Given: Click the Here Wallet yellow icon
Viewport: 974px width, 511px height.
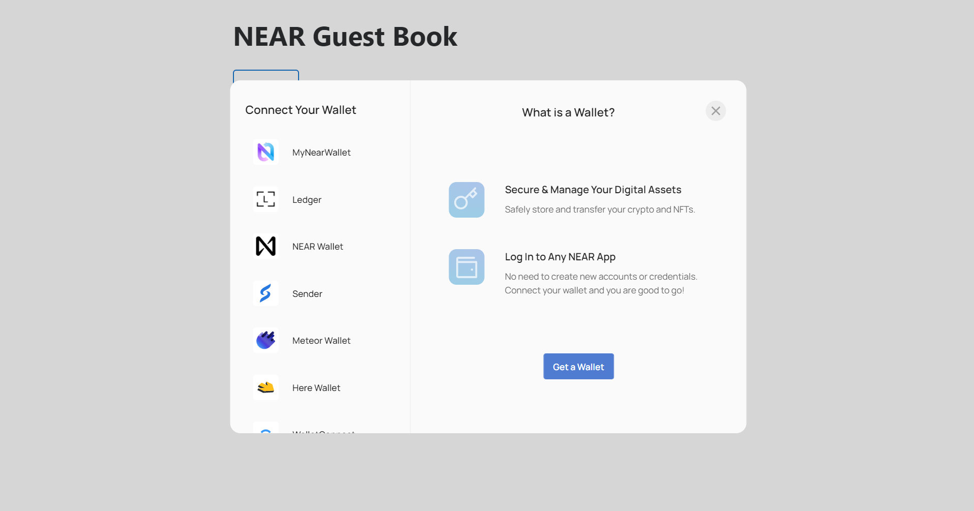Looking at the screenshot, I should (x=265, y=387).
